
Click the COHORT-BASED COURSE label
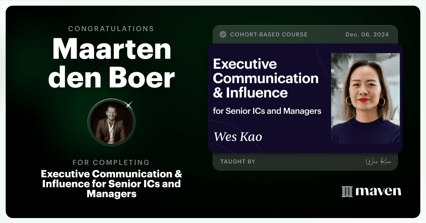269,35
